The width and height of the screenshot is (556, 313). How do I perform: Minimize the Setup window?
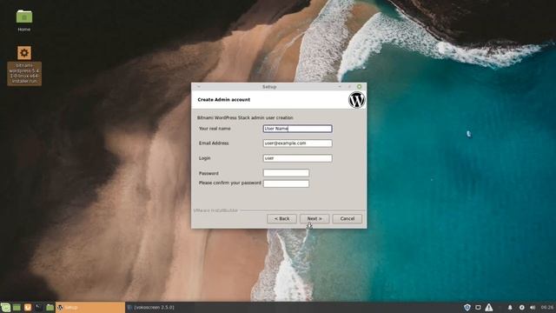(340, 87)
